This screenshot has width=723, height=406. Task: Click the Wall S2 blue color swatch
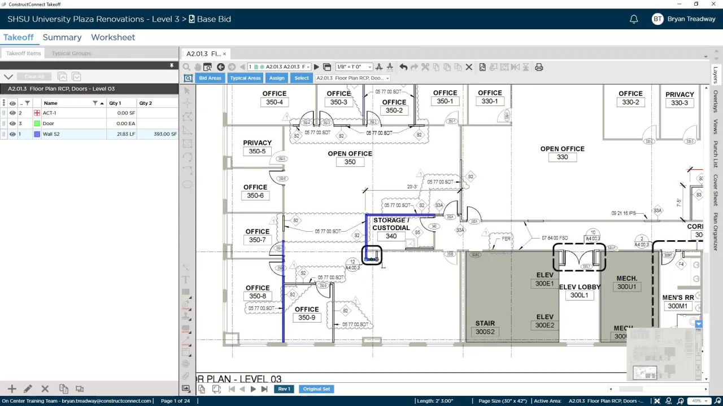[x=37, y=134]
